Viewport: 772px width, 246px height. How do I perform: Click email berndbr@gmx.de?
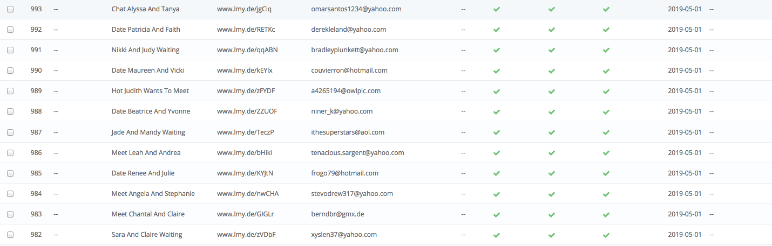pyautogui.click(x=338, y=214)
